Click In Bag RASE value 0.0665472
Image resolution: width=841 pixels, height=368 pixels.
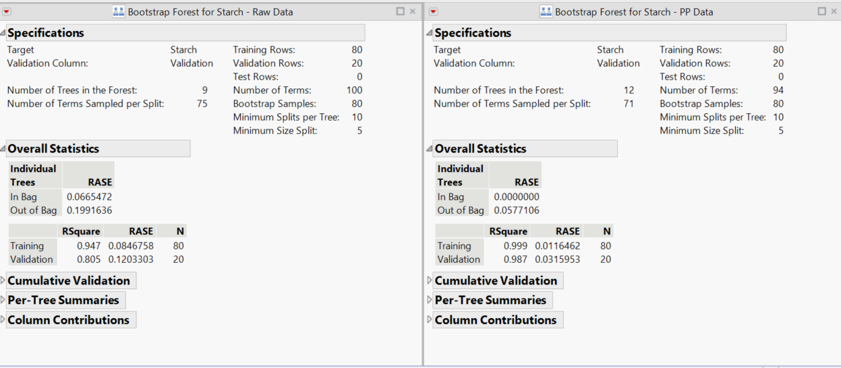tap(89, 197)
